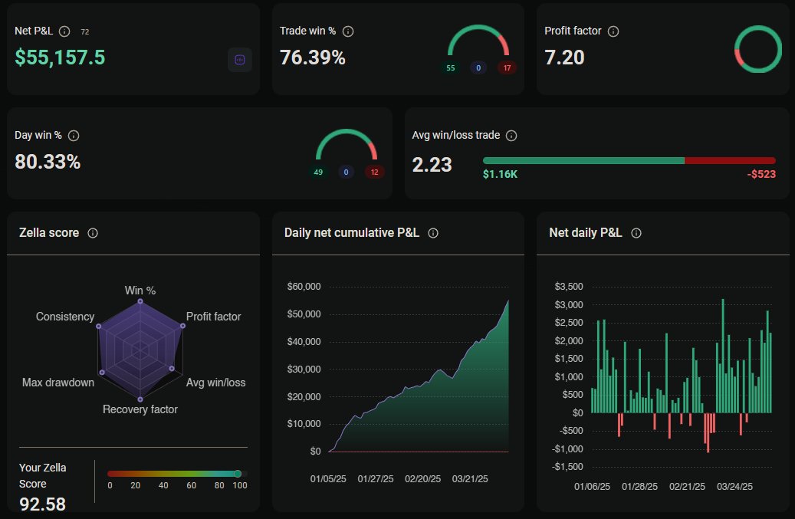795x519 pixels.
Task: Click the green 55 winning trades badge
Action: pos(450,68)
